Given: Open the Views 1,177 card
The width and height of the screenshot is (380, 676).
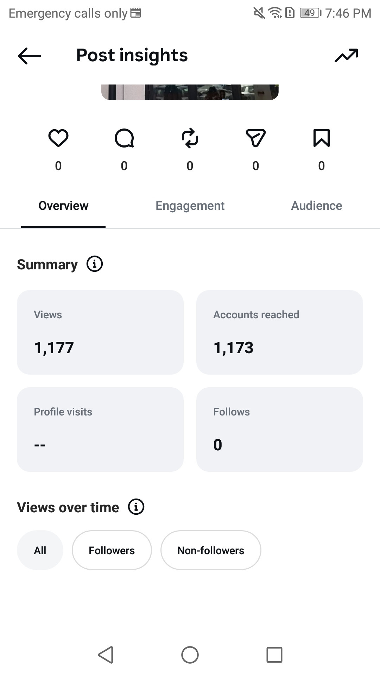Looking at the screenshot, I should [x=100, y=332].
